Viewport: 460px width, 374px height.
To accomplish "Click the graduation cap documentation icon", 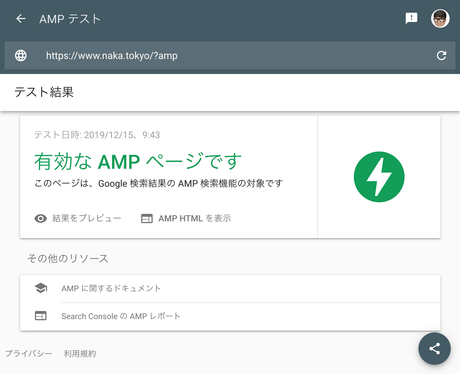I will tap(41, 288).
